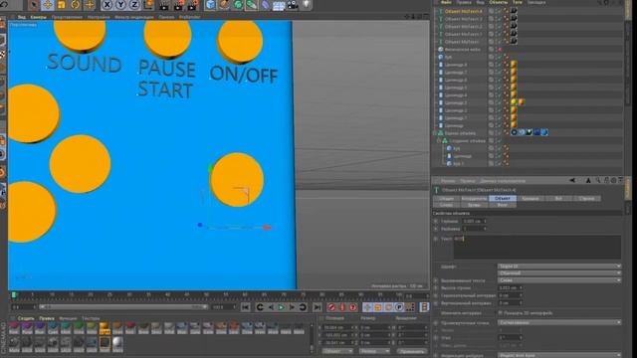Click Применить button in coordinates panel
This screenshot has height=358, width=637.
[x=412, y=351]
